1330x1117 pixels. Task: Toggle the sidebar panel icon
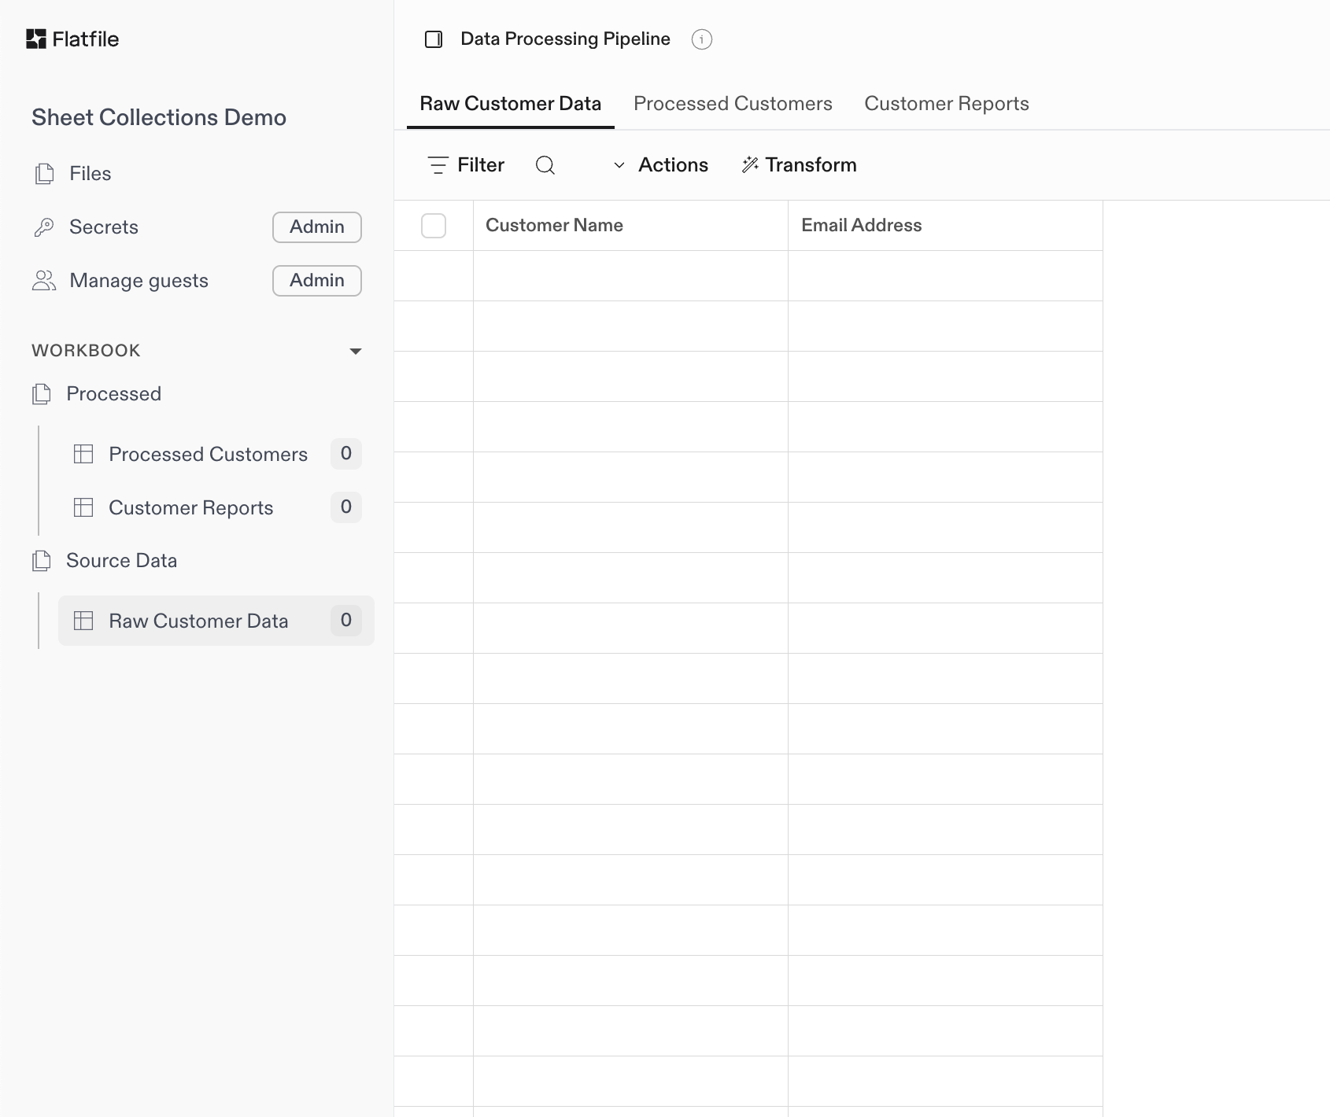point(434,39)
